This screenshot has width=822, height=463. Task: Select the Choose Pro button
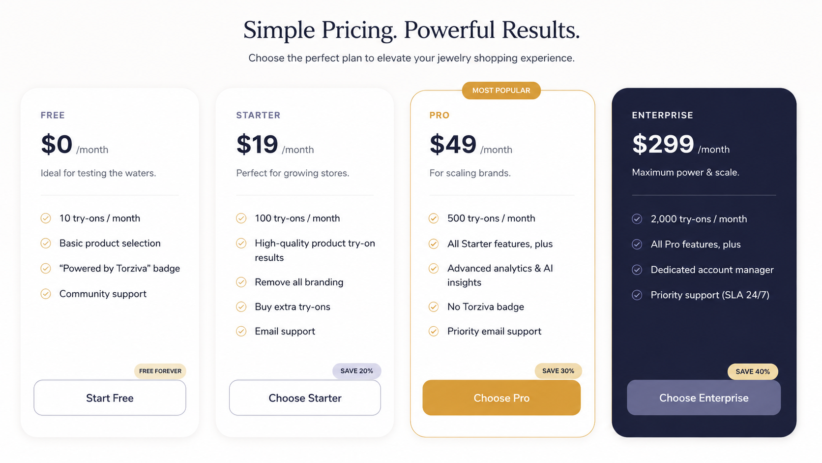point(501,398)
